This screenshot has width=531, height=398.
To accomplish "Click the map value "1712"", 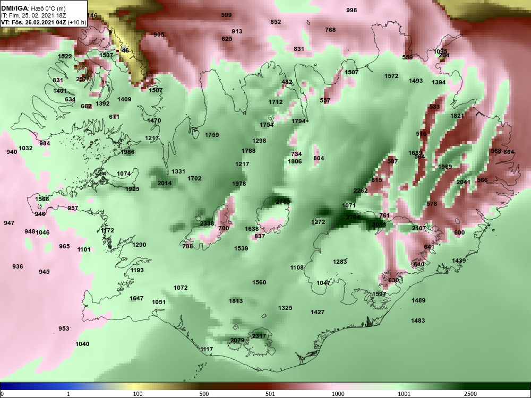I will point(276,102).
